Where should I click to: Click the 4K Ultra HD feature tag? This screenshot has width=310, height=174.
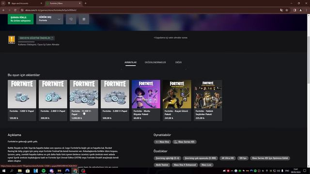(x=228, y=158)
